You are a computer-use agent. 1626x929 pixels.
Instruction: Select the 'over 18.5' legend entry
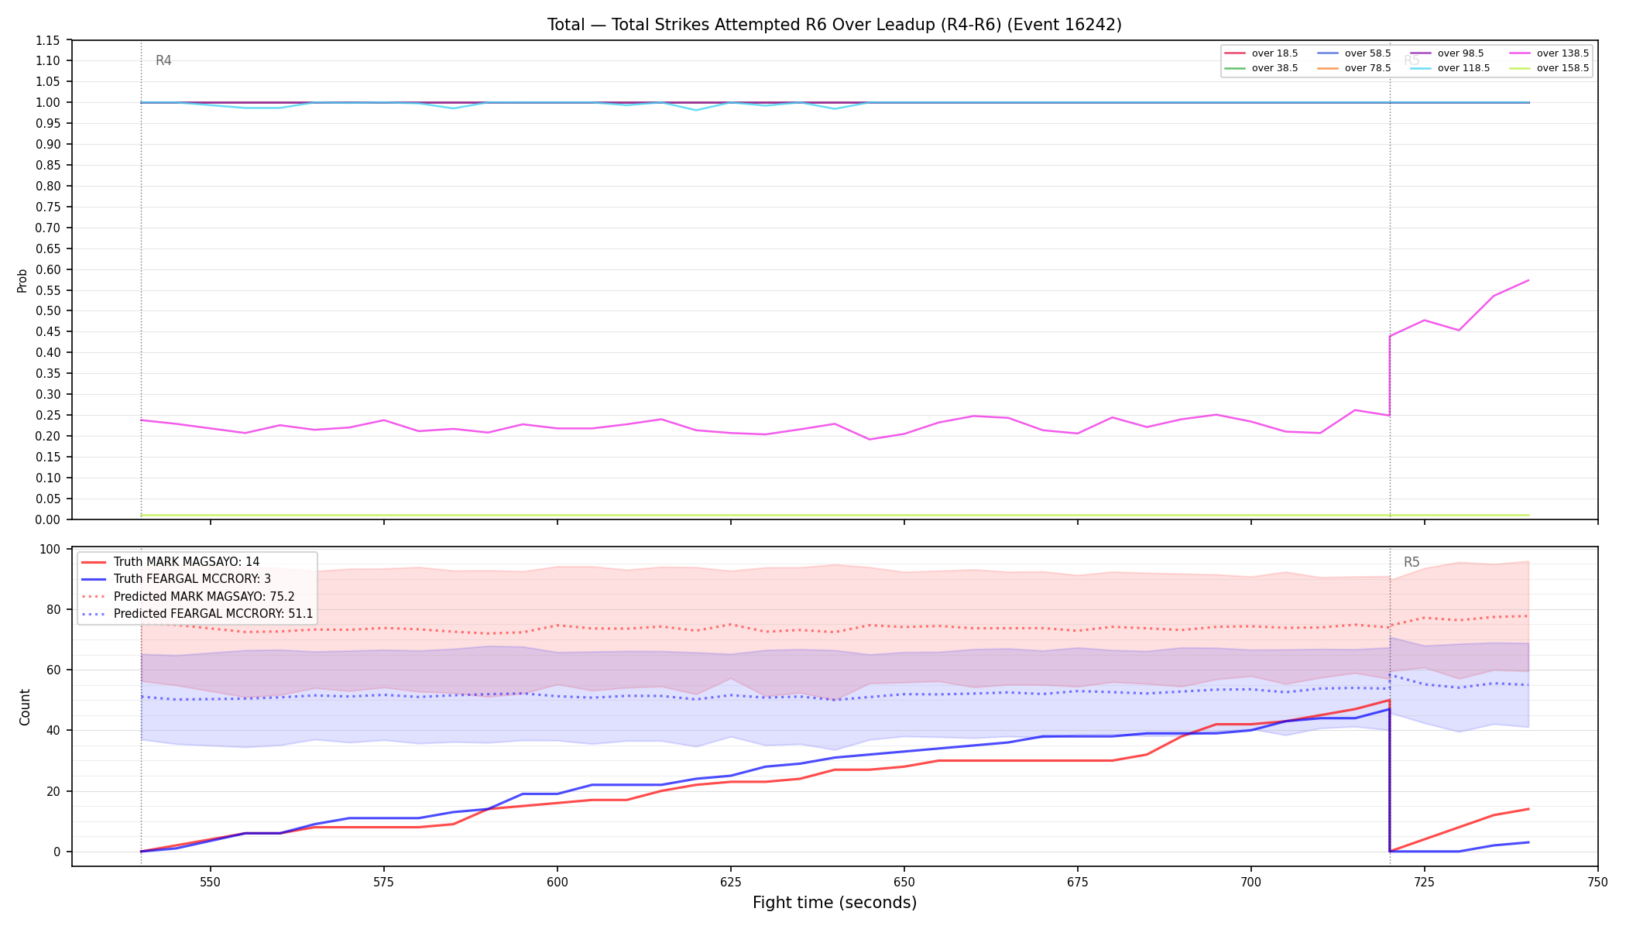click(1261, 53)
